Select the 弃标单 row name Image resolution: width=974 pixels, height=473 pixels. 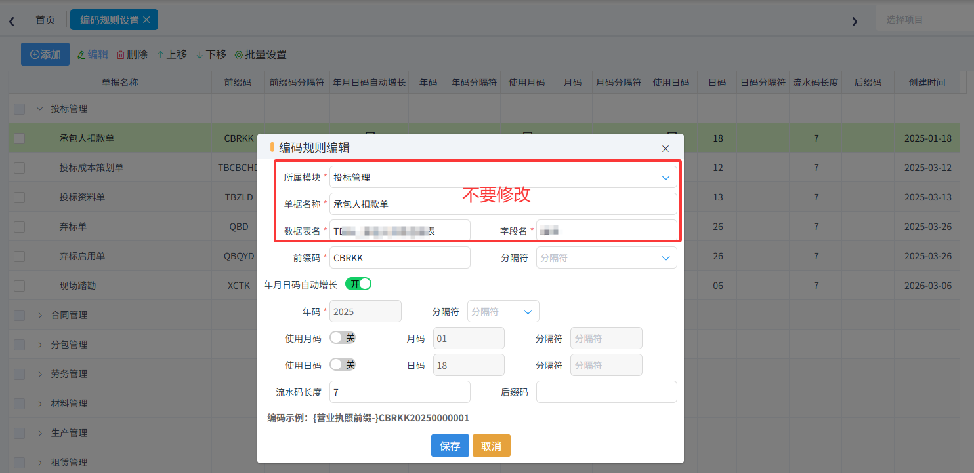pyautogui.click(x=73, y=227)
